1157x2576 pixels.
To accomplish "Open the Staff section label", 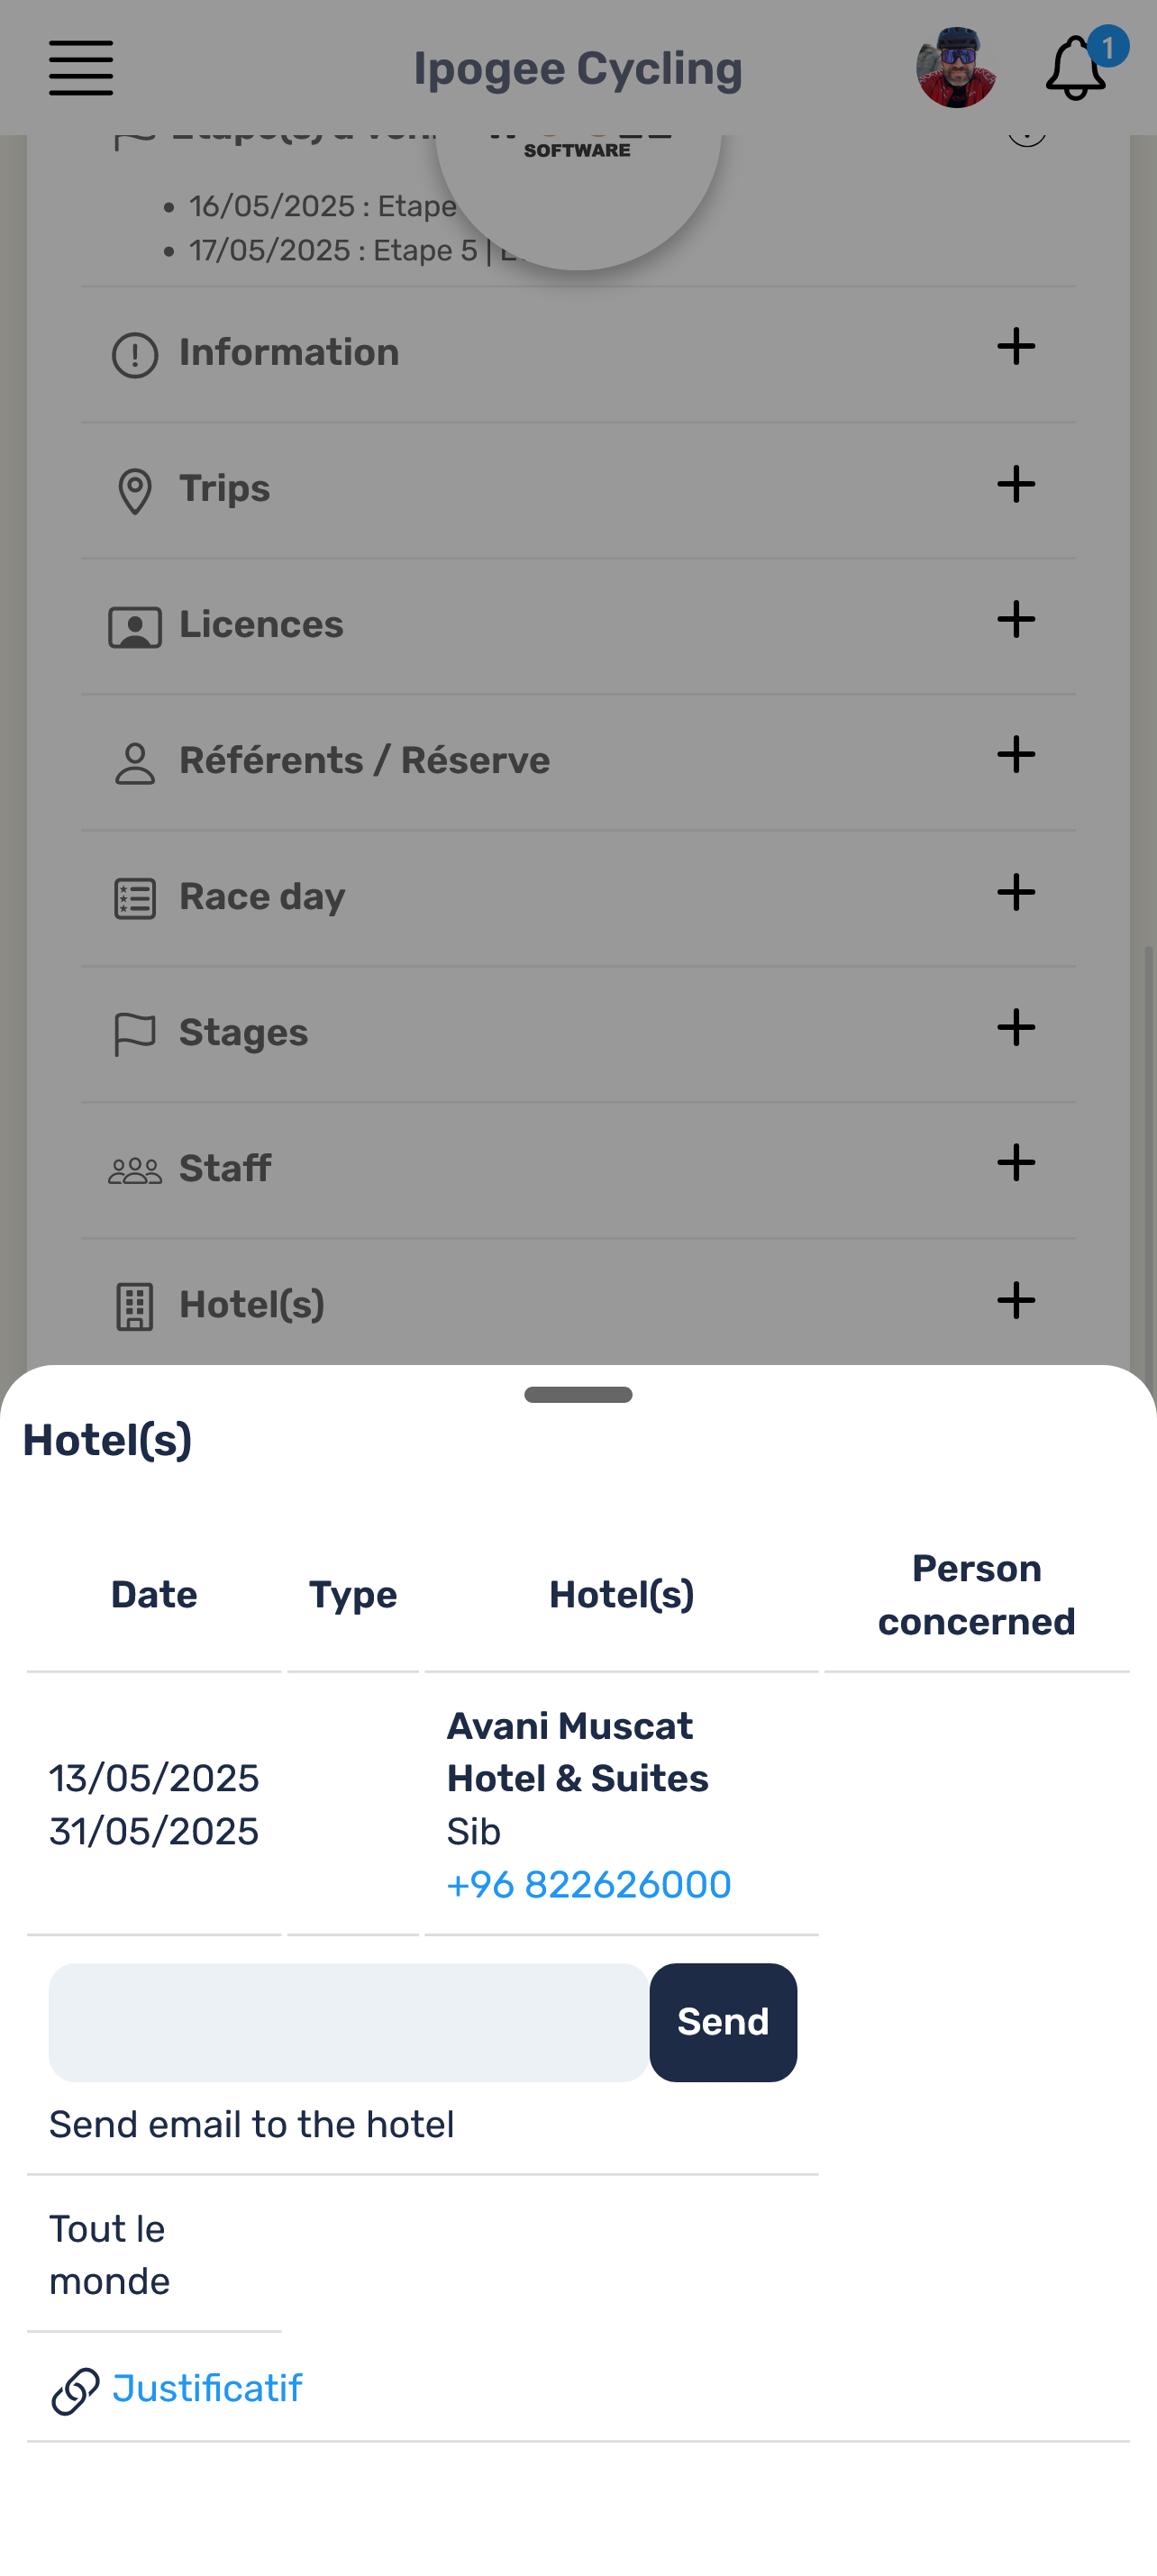I will tap(225, 1168).
